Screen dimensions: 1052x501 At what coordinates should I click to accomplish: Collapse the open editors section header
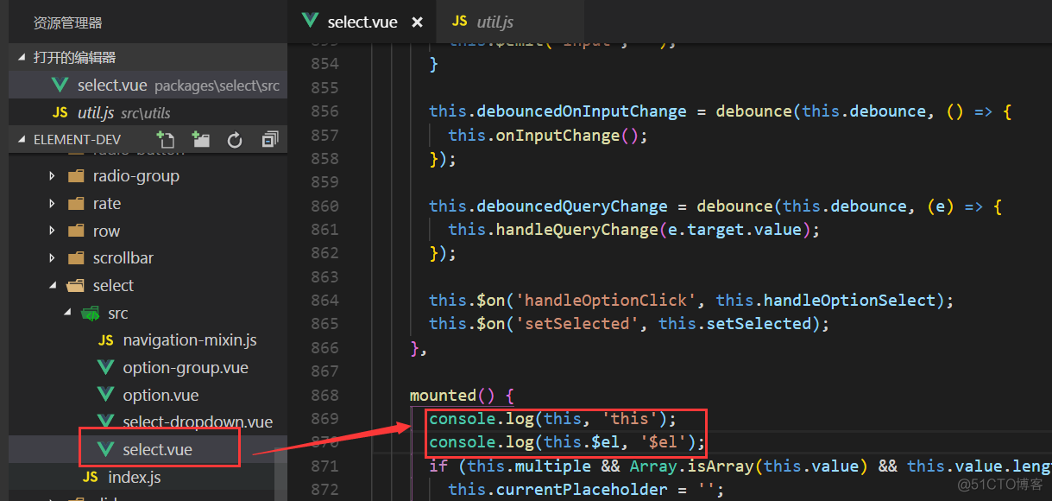point(22,57)
